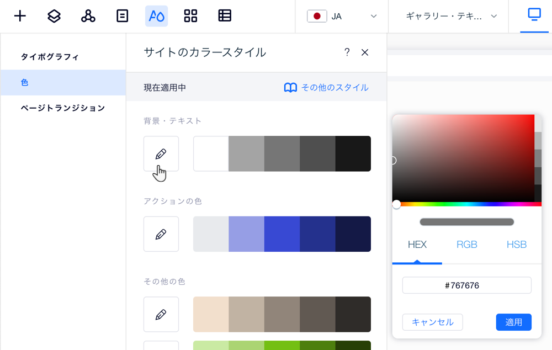Open the connected-nodes icon in toolbar
This screenshot has width=552, height=350.
[88, 16]
